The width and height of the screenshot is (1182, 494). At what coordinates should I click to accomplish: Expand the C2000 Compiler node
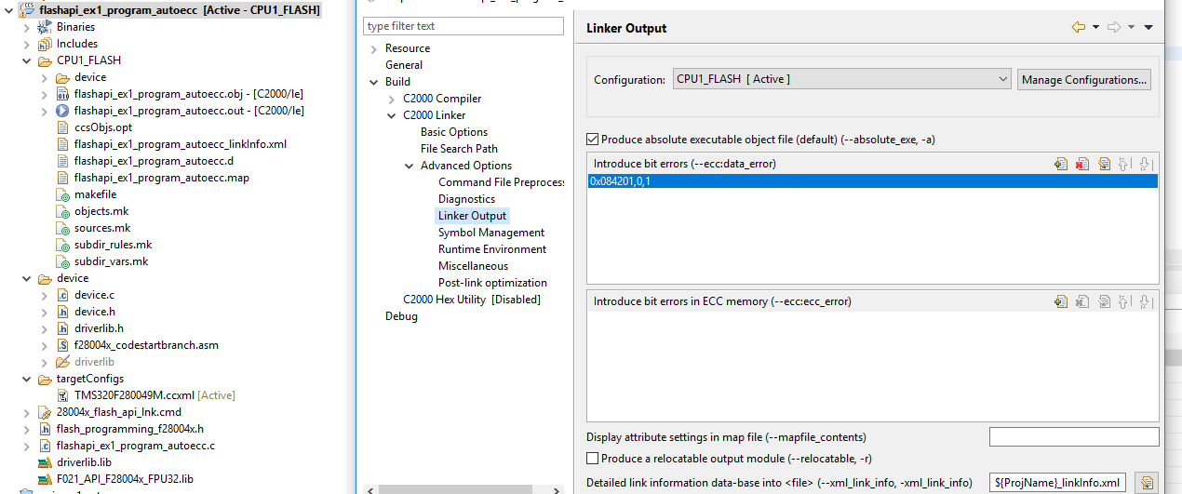392,99
